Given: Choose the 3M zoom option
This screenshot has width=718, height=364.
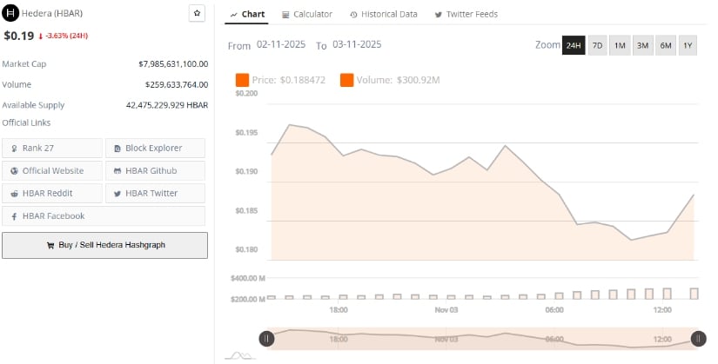Looking at the screenshot, I should pos(642,45).
